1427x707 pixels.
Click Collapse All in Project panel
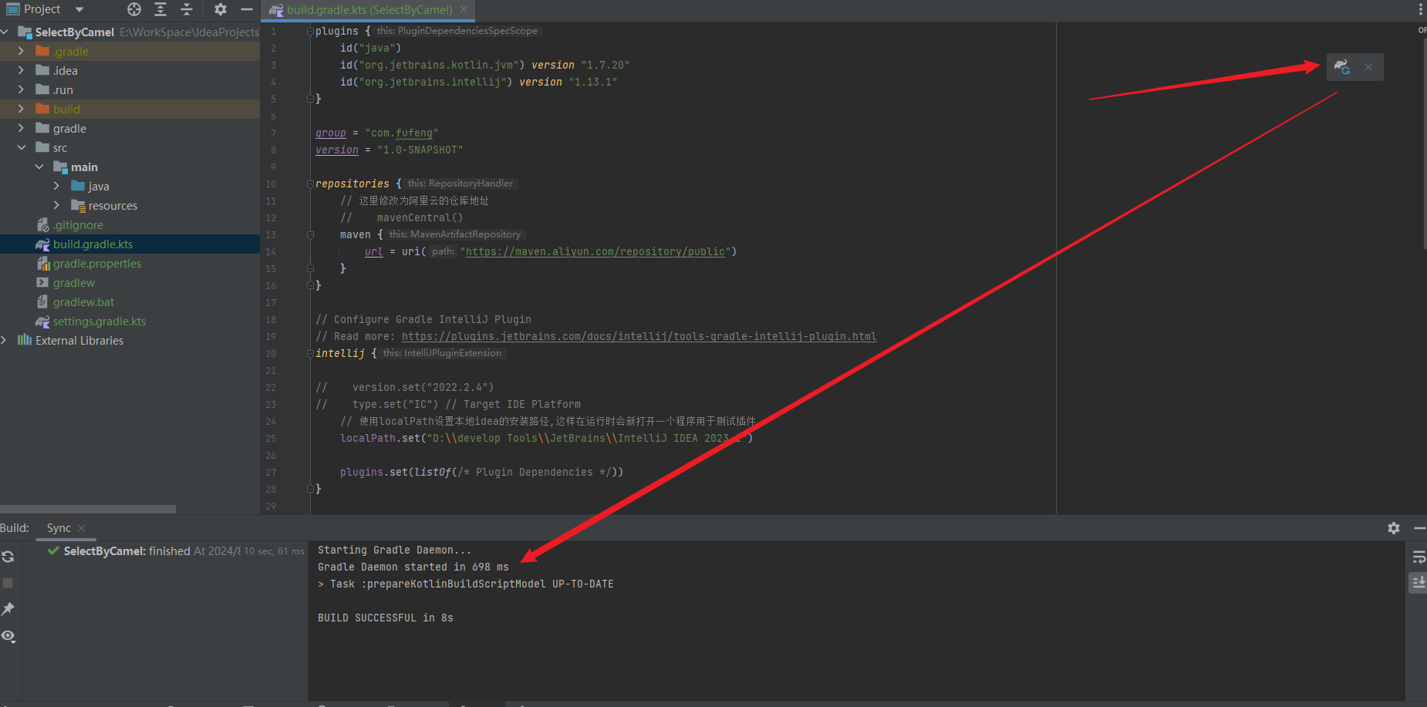click(x=187, y=9)
